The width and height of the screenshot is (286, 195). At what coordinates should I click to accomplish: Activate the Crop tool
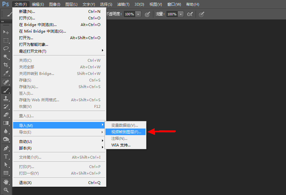tap(6, 65)
